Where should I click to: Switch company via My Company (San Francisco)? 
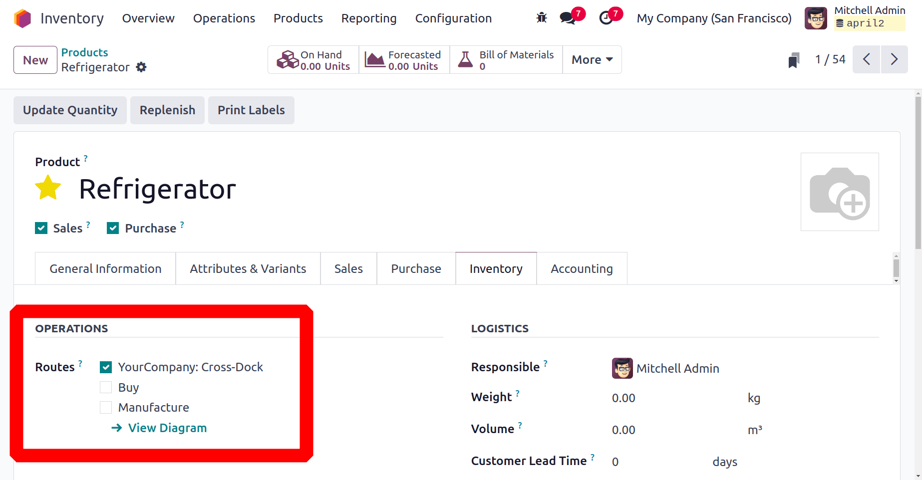click(714, 18)
